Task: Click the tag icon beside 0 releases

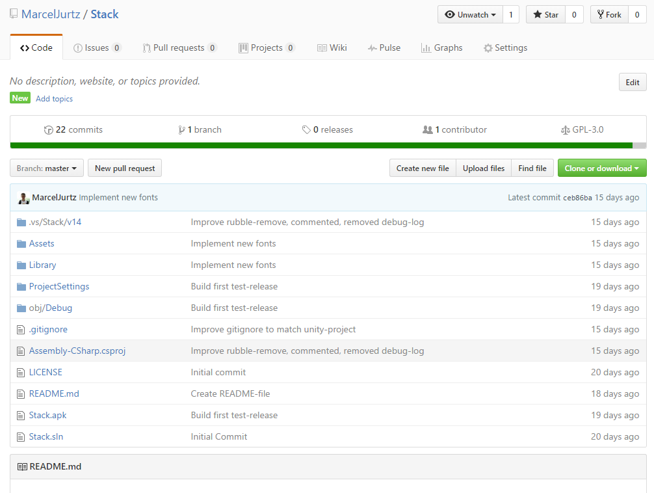Action: [x=307, y=130]
